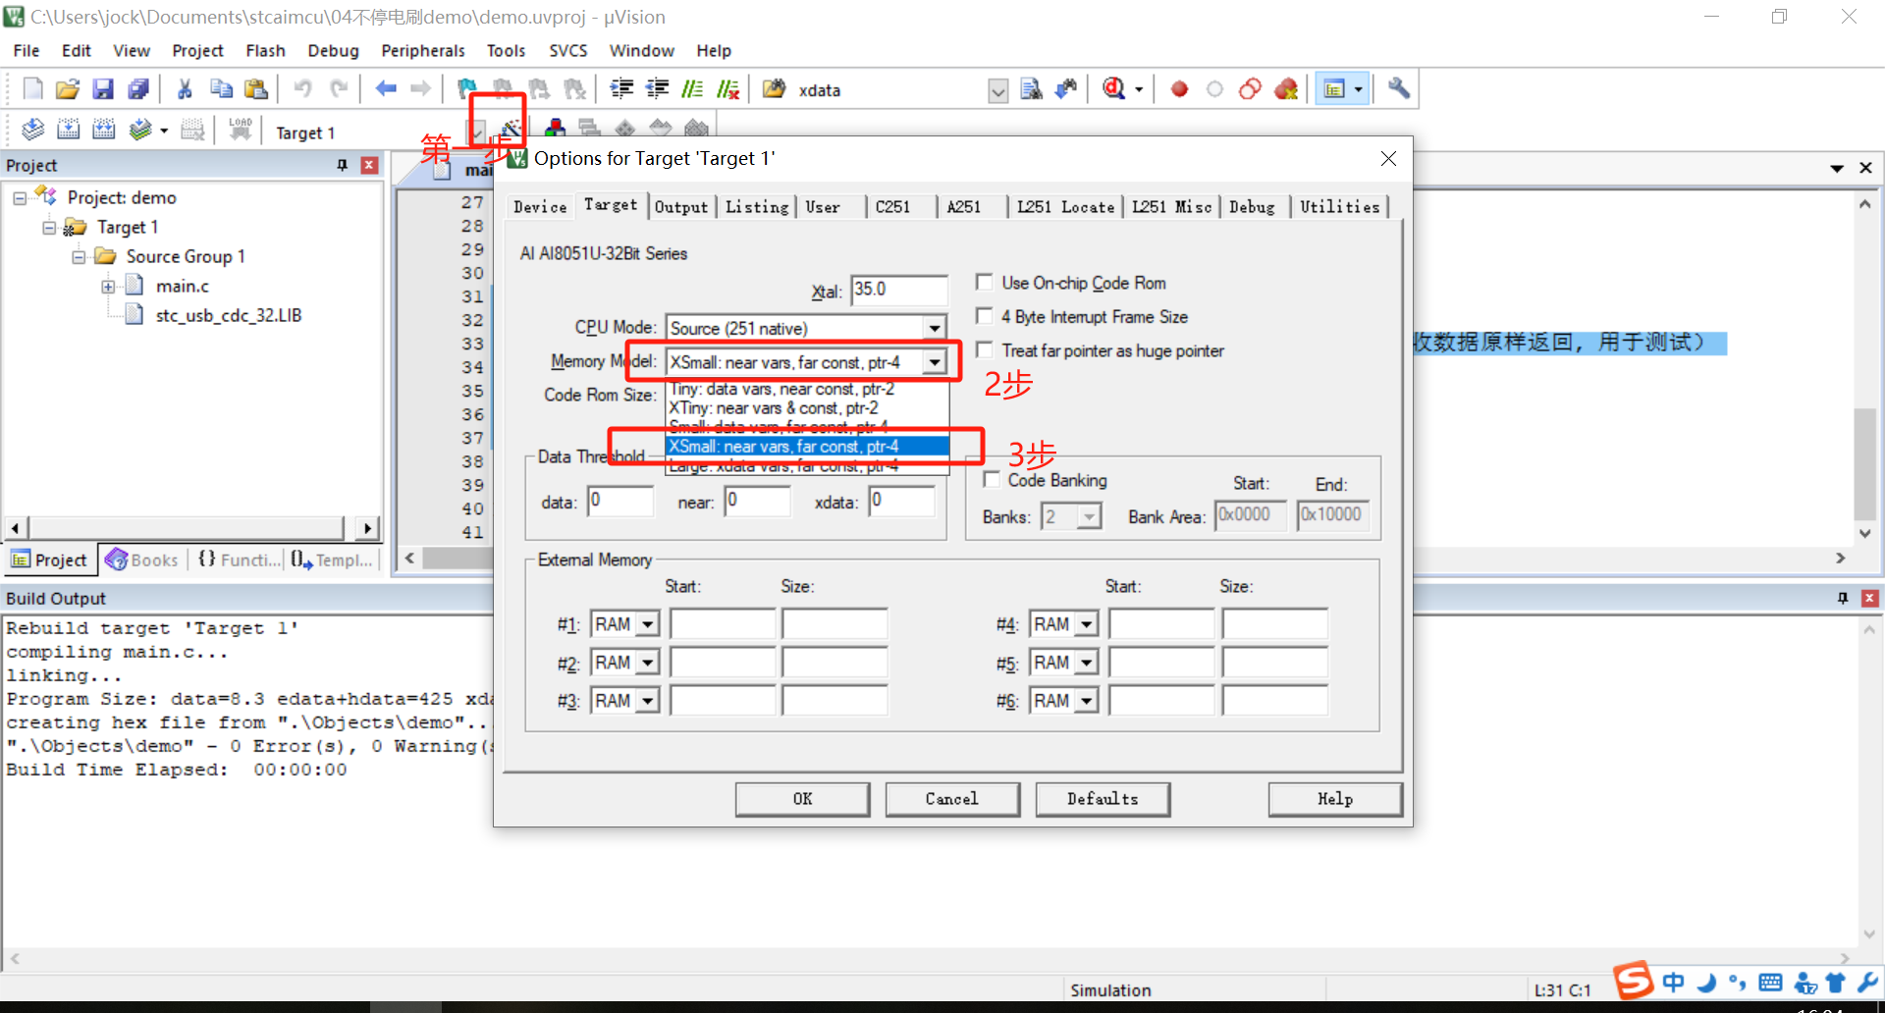Enable 4 Byte Interrupt Frame Size

tap(984, 316)
